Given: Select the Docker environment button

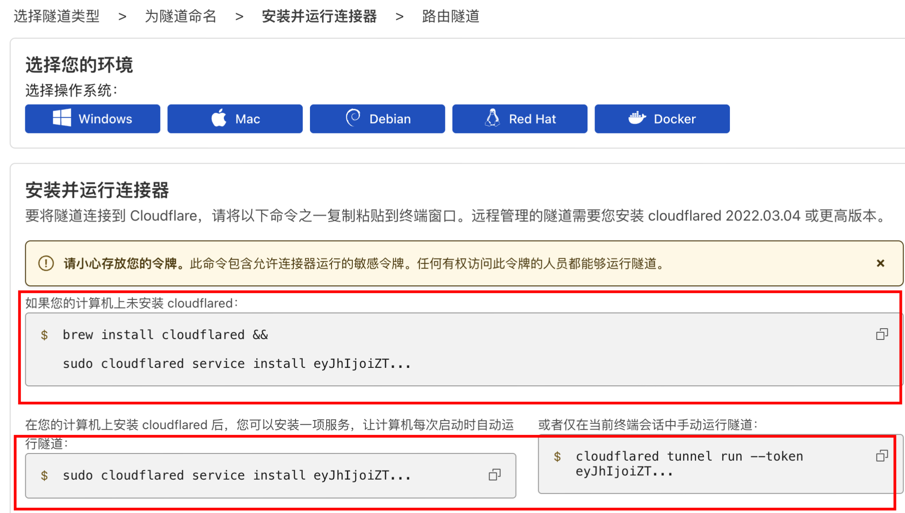Looking at the screenshot, I should (x=662, y=119).
